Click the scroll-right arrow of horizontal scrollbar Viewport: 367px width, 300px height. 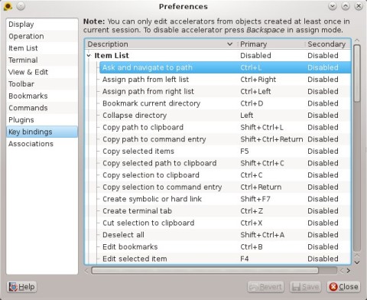[x=349, y=271]
